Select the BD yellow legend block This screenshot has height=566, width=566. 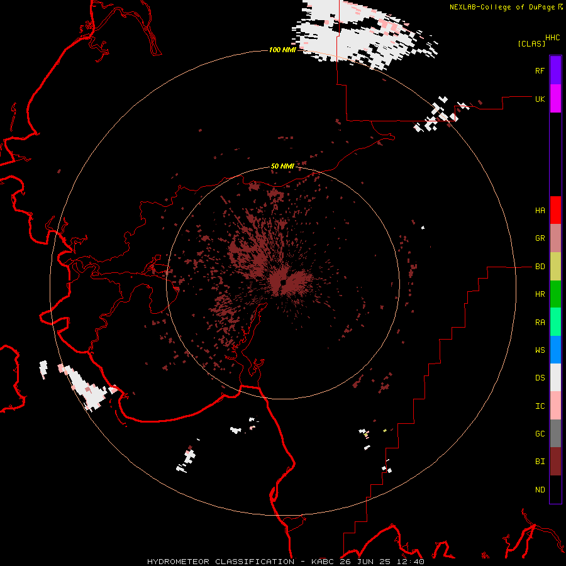(555, 267)
